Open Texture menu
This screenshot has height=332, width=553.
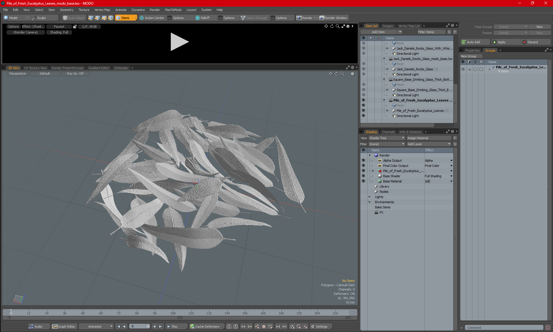[84, 10]
